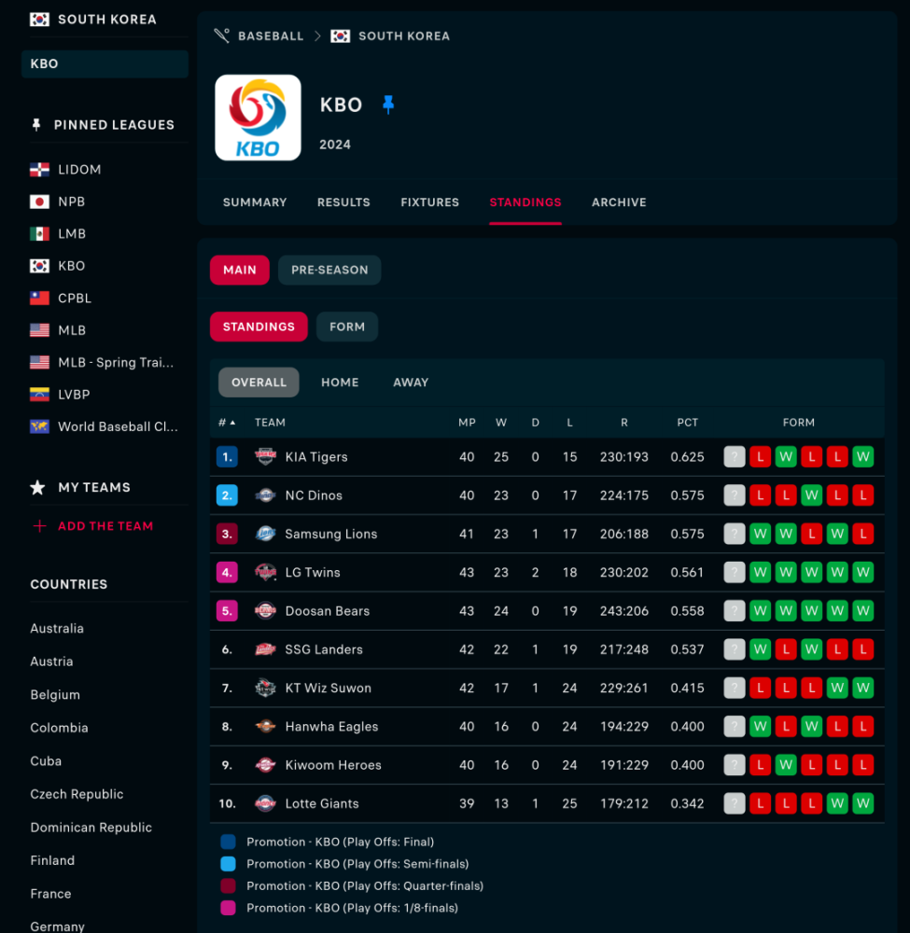Click rank badge 1. for KIA Tigers
Screen dimensions: 910x933
click(227, 456)
